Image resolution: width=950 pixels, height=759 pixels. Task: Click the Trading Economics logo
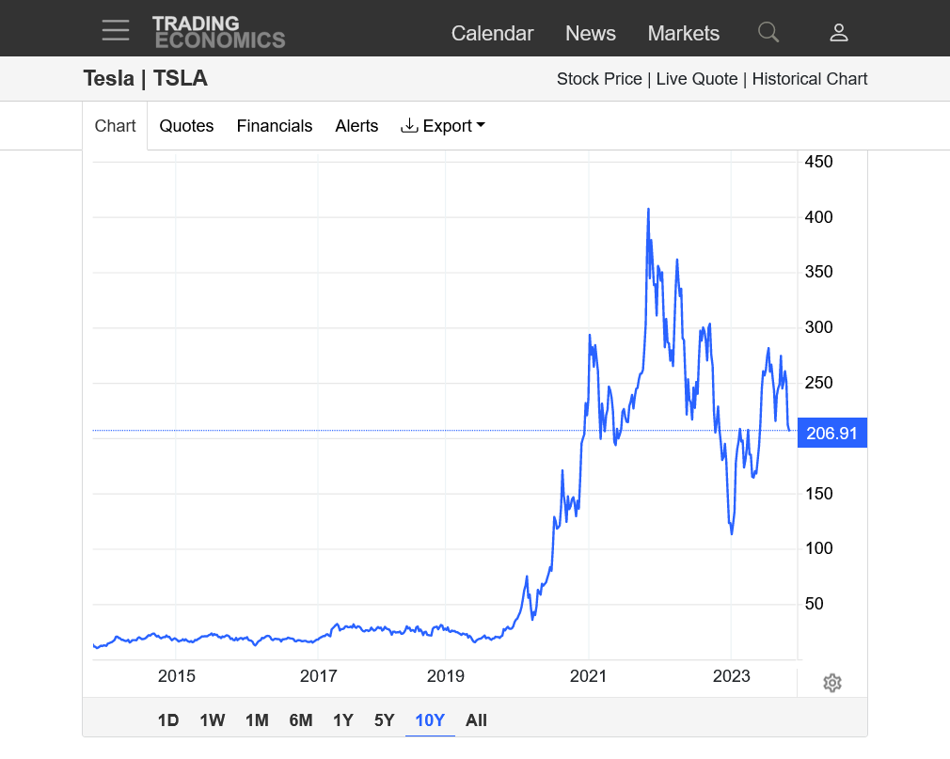tap(218, 32)
